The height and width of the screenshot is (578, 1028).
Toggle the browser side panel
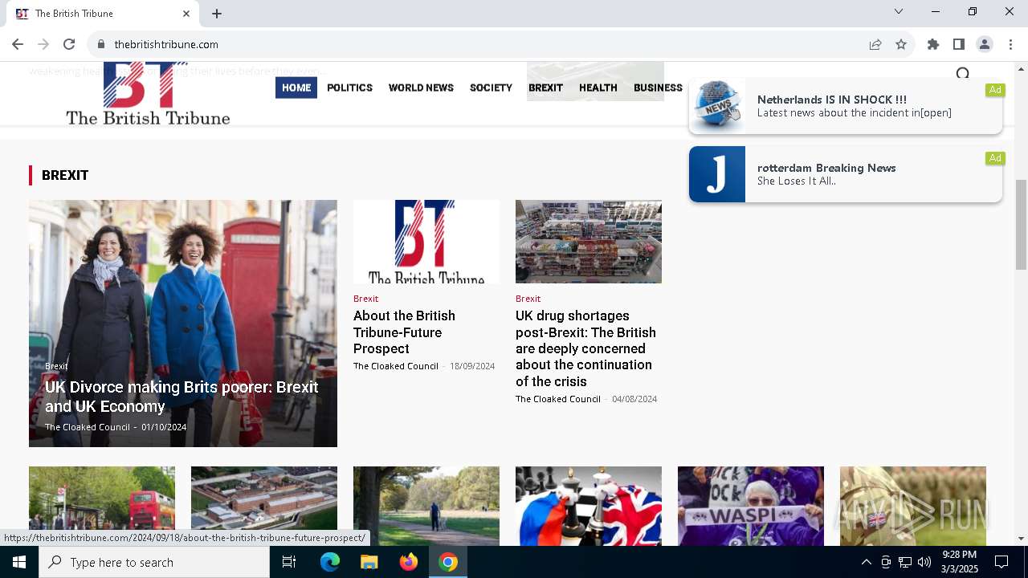click(x=959, y=44)
